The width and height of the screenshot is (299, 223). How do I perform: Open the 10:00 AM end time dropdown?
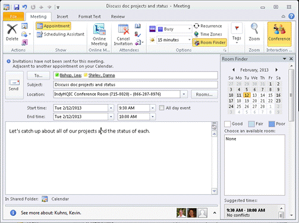coord(153,117)
